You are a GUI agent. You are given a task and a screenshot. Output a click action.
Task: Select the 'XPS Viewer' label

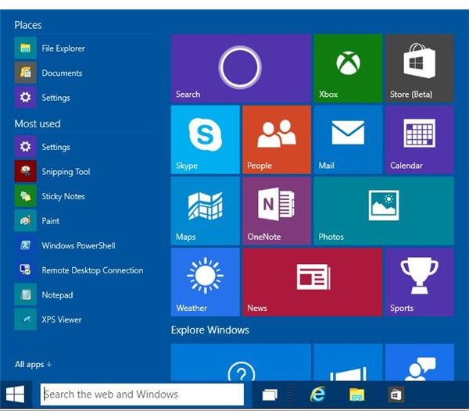tap(62, 319)
